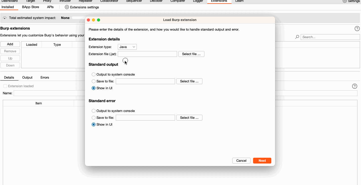Select Output to system console under Standard output
The image size is (361, 185).
point(94,75)
